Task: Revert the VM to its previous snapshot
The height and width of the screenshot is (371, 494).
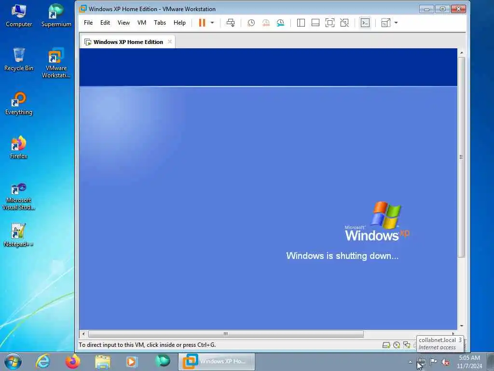Action: [x=266, y=23]
